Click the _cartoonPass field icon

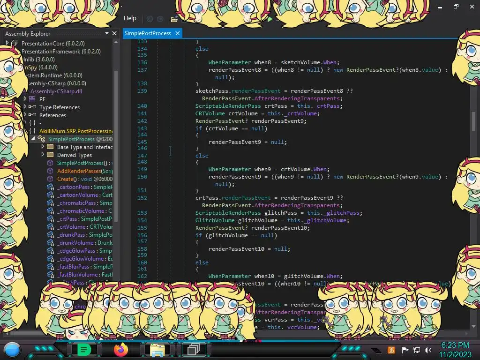[x=50, y=187]
